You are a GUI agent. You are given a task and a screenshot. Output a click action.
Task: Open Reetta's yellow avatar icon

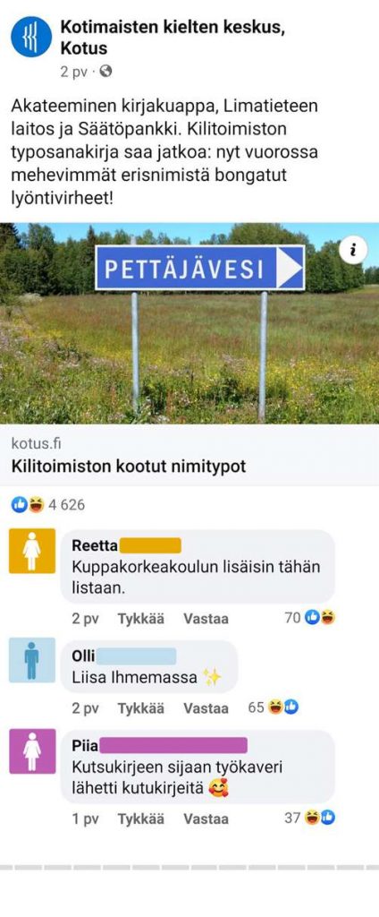(x=32, y=551)
